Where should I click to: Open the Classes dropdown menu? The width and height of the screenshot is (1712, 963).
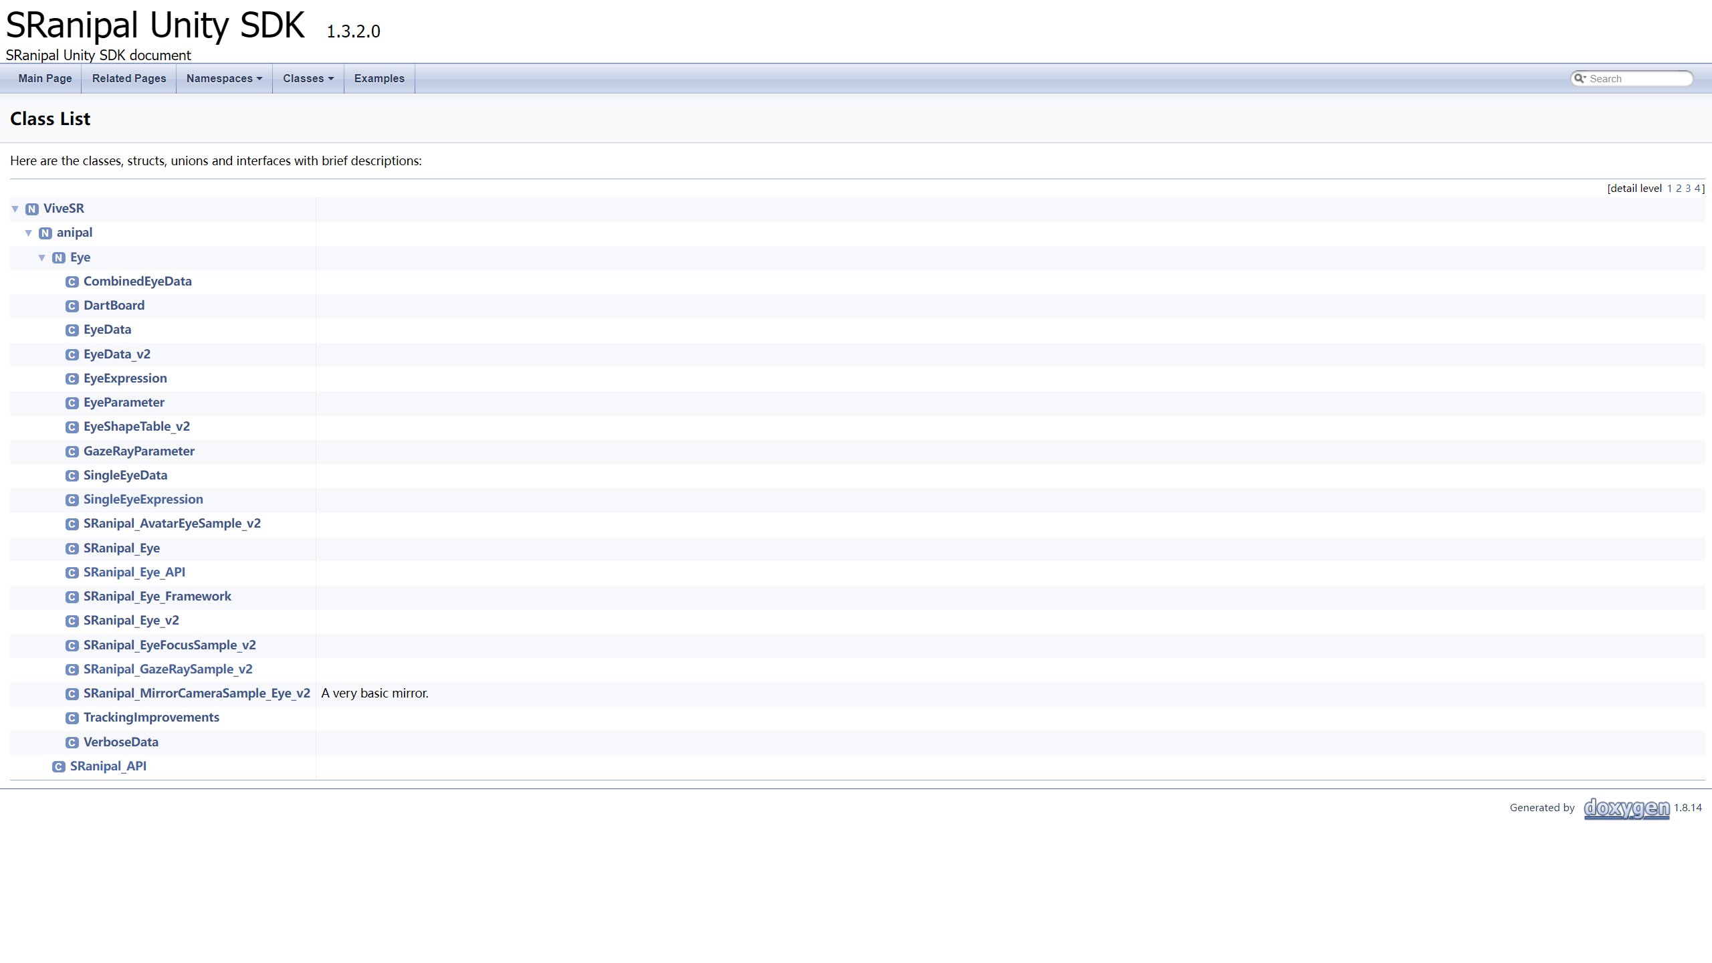click(307, 79)
